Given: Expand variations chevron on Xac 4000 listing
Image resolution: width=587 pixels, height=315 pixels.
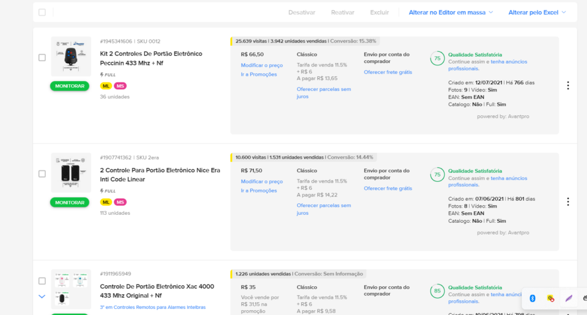Looking at the screenshot, I should 42,296.
